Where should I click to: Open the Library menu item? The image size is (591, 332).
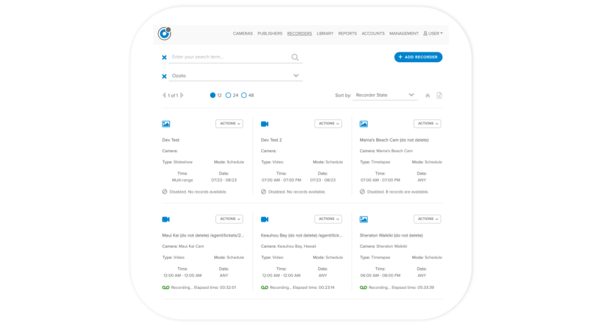click(x=325, y=33)
